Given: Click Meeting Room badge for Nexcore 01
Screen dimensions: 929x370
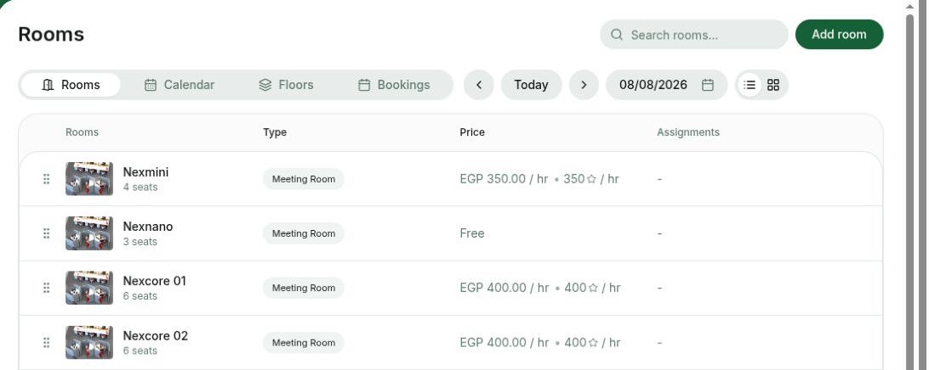Looking at the screenshot, I should [x=304, y=288].
